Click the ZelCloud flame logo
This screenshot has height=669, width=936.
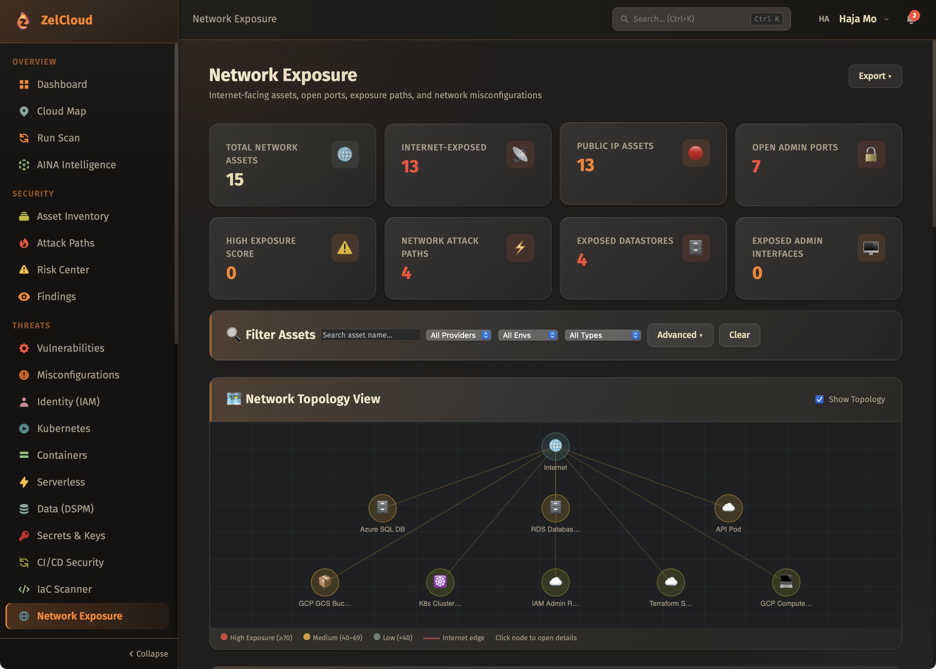pyautogui.click(x=23, y=20)
